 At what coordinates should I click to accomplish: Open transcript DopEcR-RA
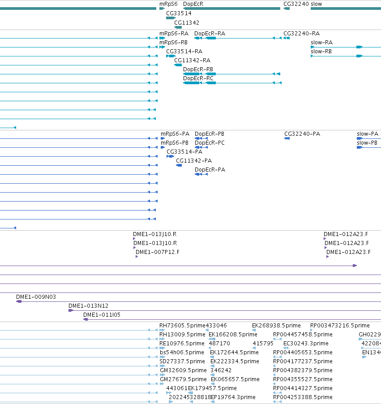coord(210,34)
